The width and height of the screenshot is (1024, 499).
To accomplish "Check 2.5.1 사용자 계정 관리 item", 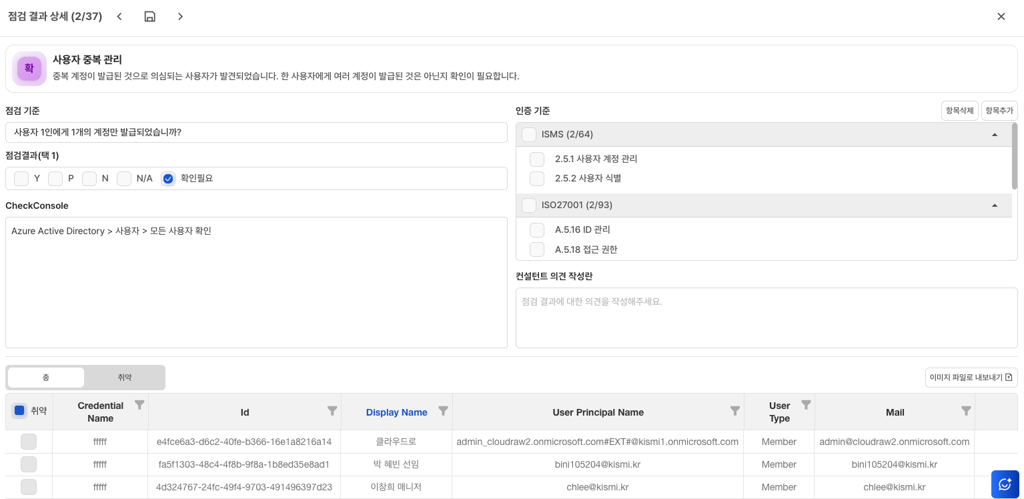I will click(x=537, y=159).
